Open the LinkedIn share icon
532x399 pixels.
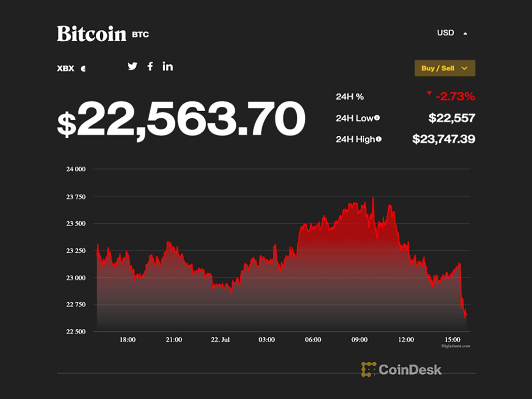click(x=168, y=67)
